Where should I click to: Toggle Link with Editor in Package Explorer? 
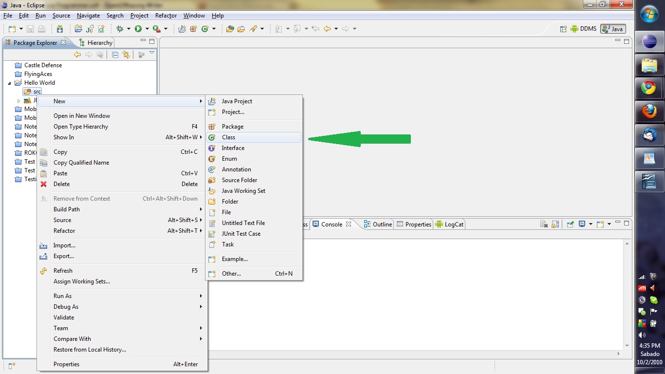[x=126, y=55]
